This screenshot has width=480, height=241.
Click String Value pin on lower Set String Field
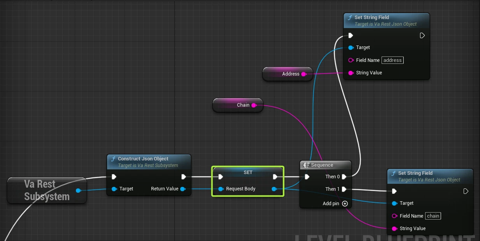point(394,229)
